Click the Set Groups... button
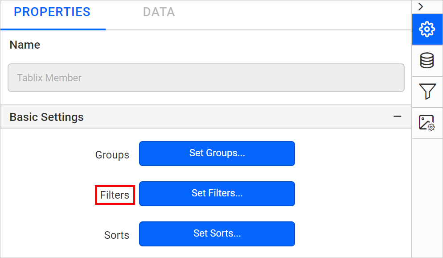 pos(217,154)
